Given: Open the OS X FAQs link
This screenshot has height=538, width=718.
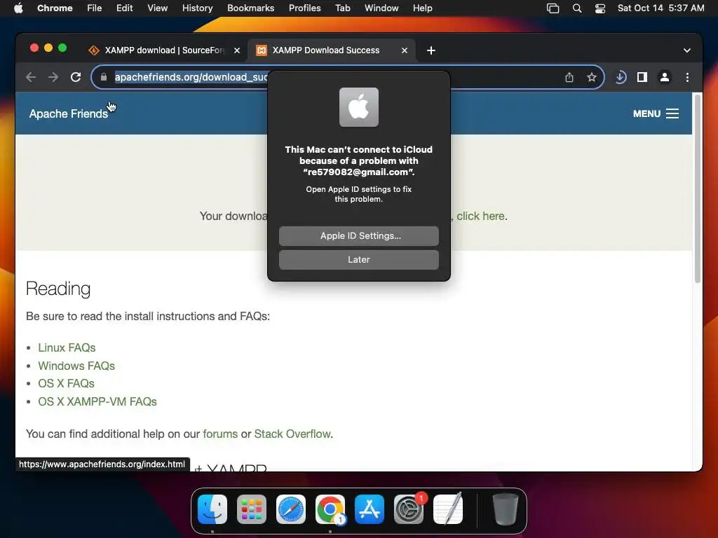Looking at the screenshot, I should (67, 383).
